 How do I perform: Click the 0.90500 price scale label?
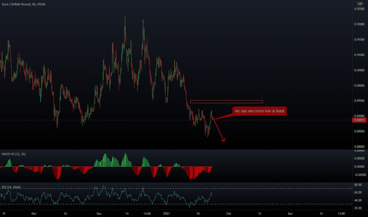click(359, 70)
